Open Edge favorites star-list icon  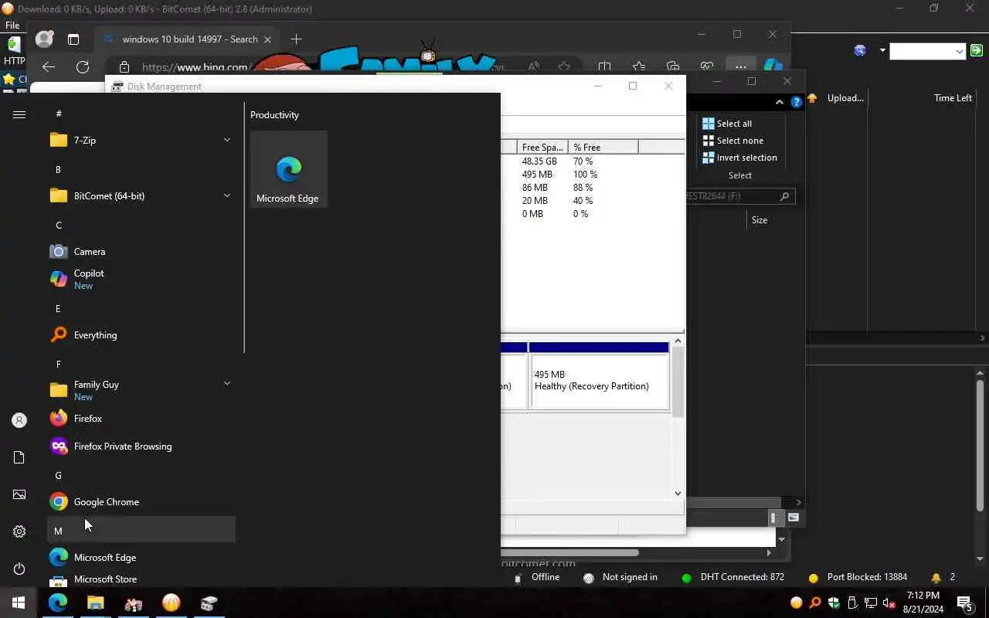pyautogui.click(x=639, y=67)
